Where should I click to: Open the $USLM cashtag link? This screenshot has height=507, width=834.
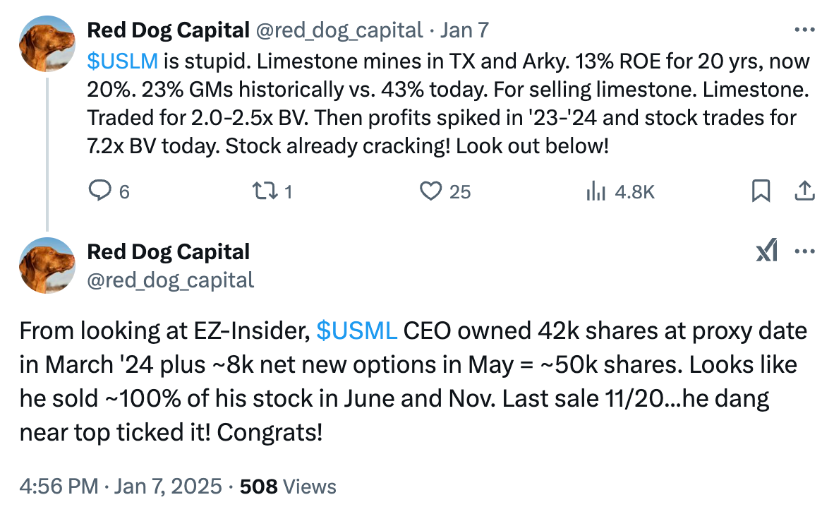[x=122, y=61]
